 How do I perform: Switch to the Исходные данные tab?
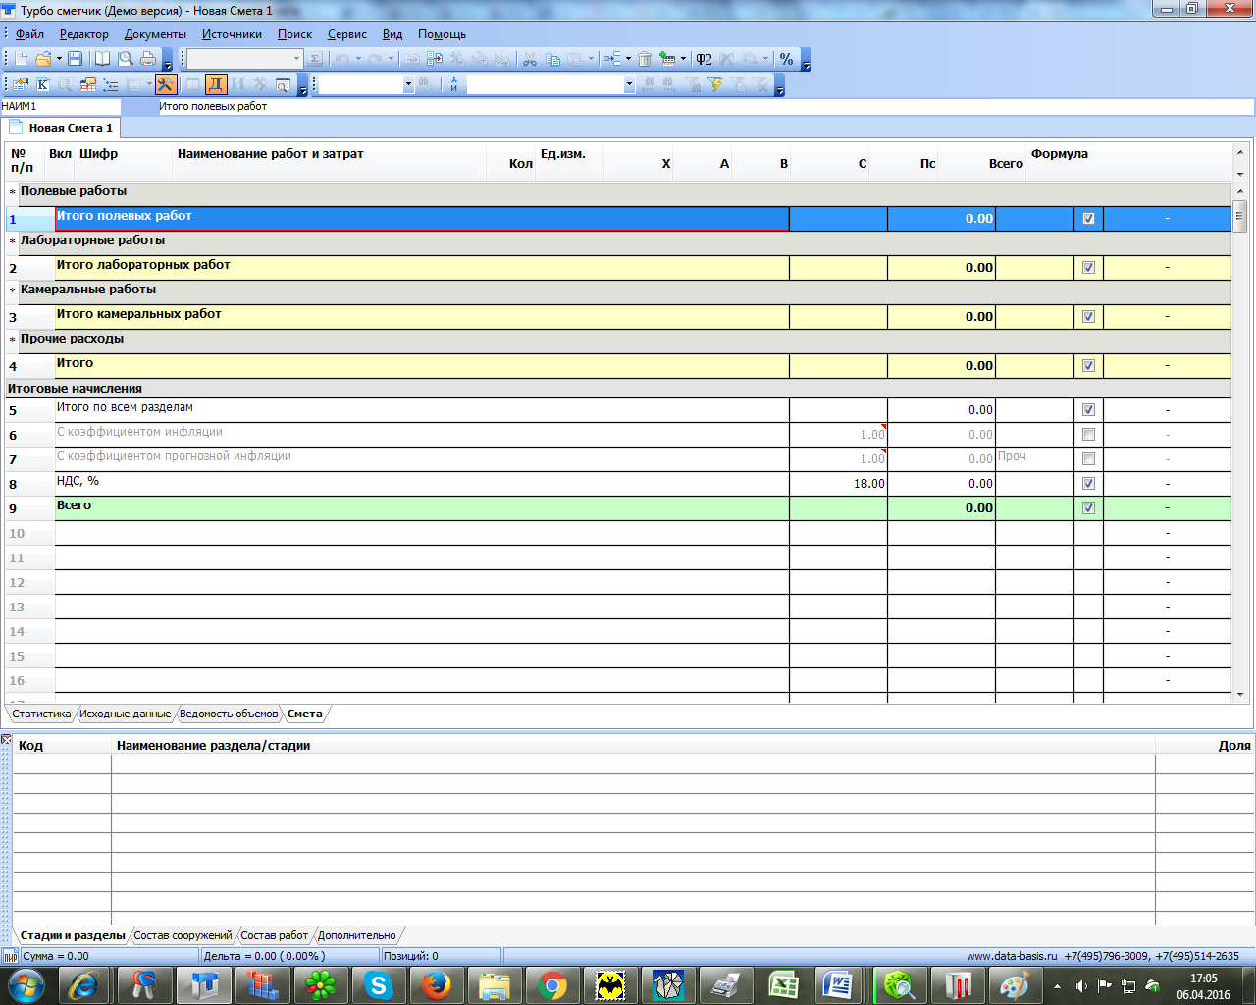tap(126, 714)
